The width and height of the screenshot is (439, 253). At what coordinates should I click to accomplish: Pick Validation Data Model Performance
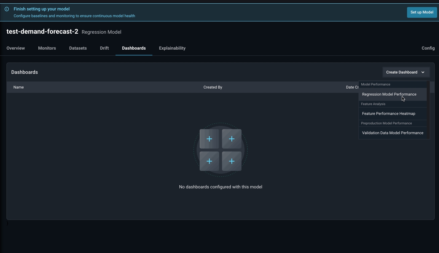tap(392, 133)
